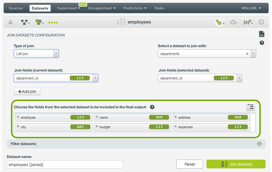Open the WhizzML script lightning menu
Screen dimensions: 272x172
(x=248, y=22)
